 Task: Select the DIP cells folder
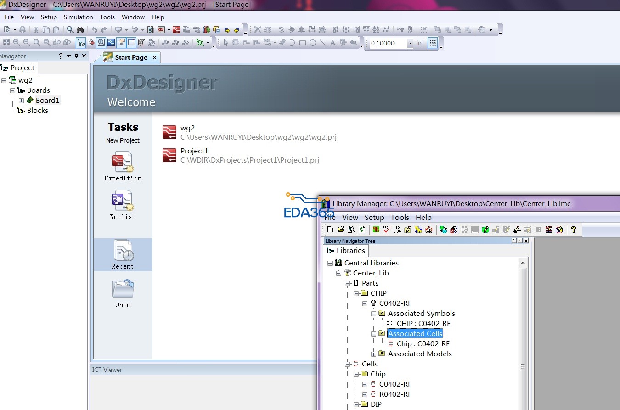point(376,404)
